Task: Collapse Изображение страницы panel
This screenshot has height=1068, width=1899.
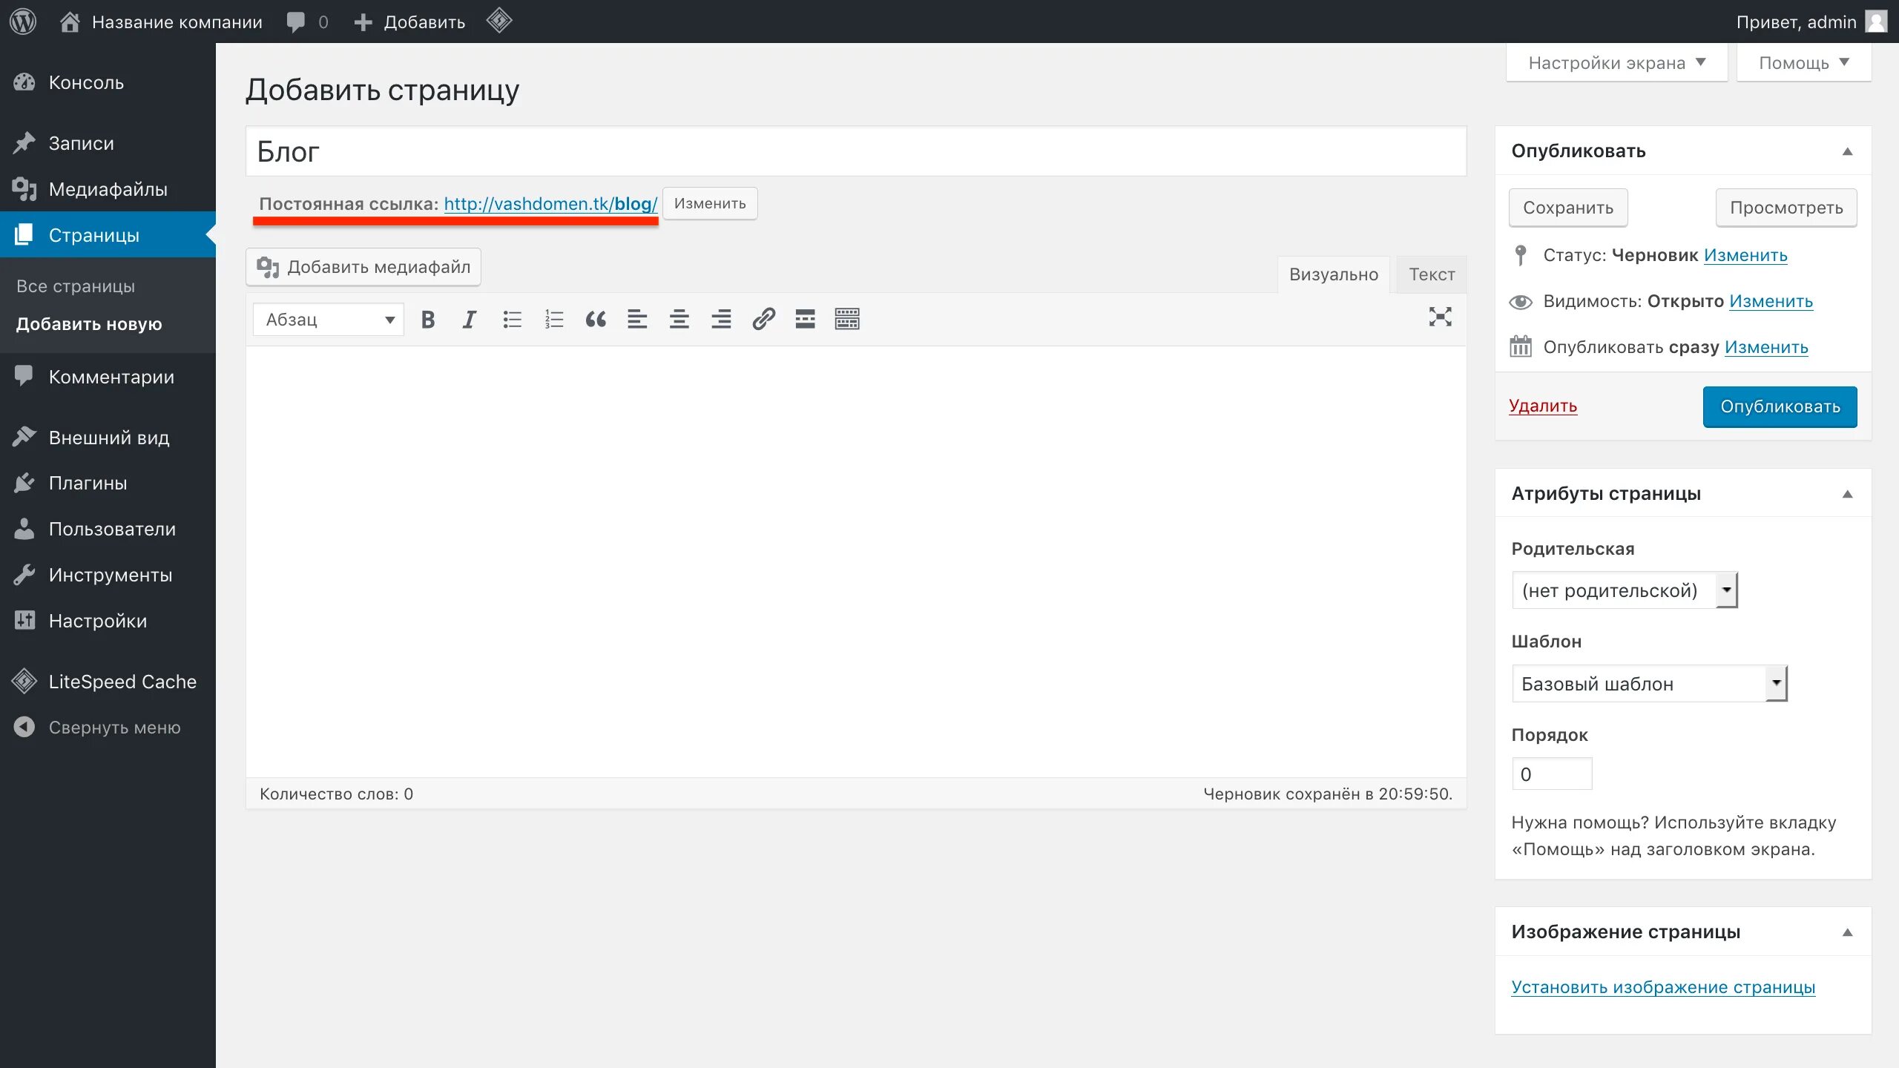Action: click(1848, 932)
